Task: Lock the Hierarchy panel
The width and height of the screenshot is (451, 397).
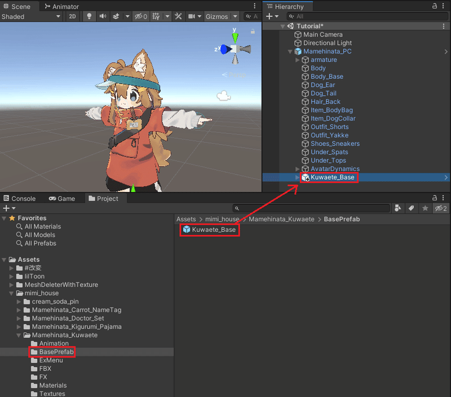Action: (435, 6)
